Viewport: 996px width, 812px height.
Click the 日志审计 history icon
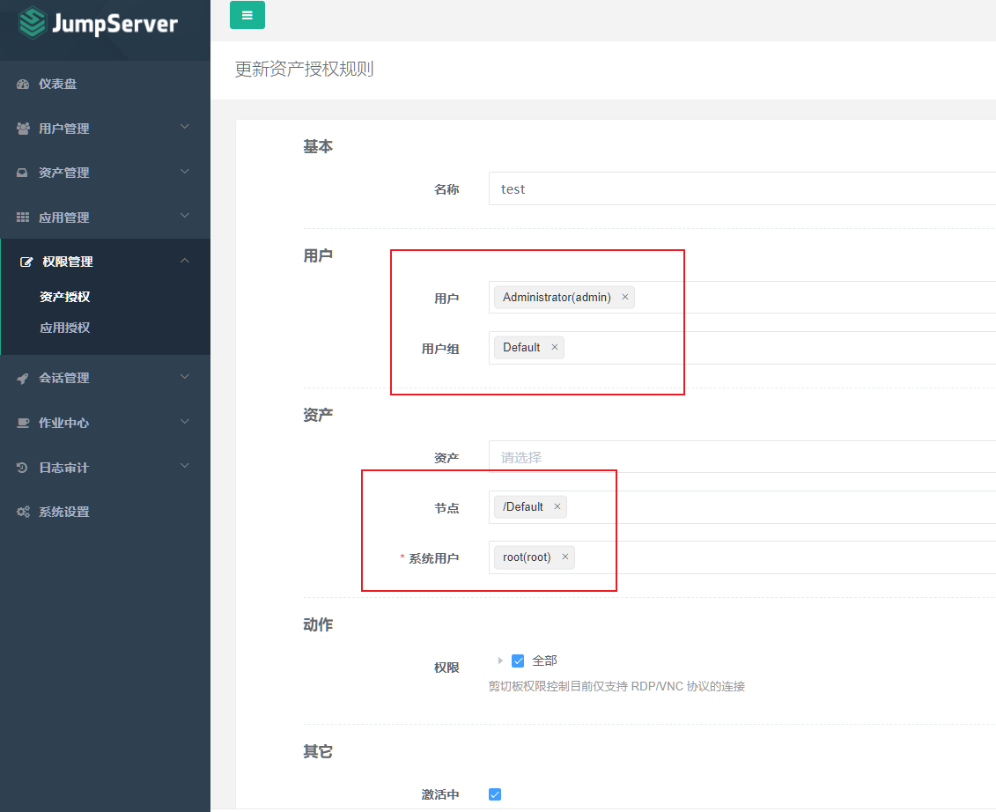(22, 468)
